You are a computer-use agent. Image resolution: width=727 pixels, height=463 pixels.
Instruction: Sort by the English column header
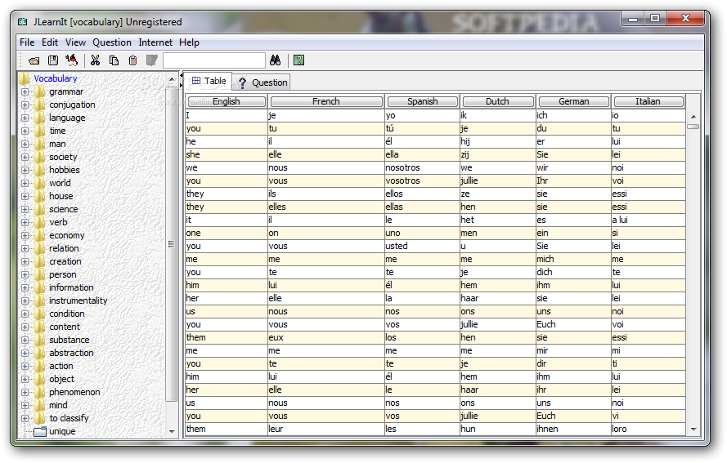point(227,101)
